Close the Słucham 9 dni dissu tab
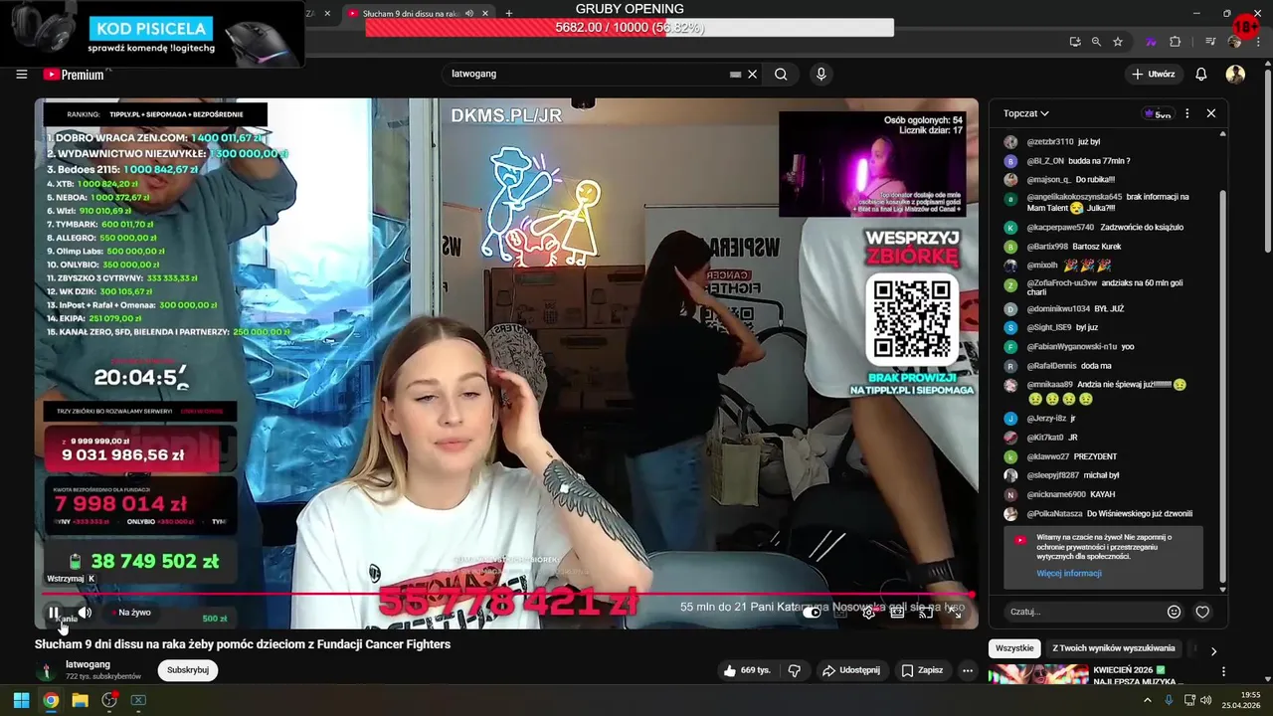 [x=485, y=13]
